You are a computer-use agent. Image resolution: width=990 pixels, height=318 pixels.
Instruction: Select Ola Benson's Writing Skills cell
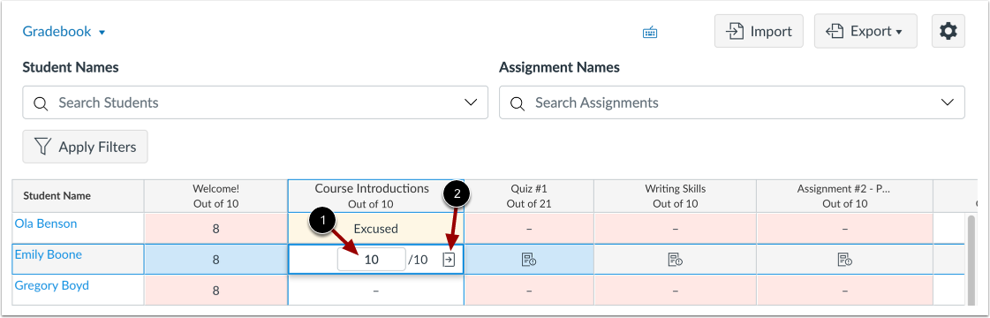(x=675, y=229)
